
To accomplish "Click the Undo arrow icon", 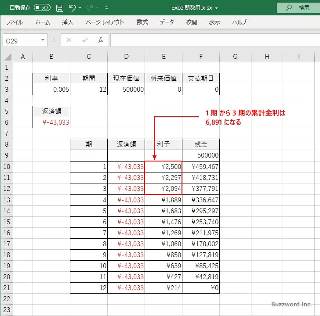I will pyautogui.click(x=72, y=8).
